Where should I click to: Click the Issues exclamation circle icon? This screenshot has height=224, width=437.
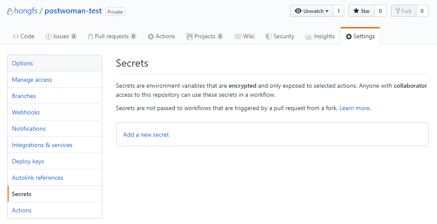point(49,37)
